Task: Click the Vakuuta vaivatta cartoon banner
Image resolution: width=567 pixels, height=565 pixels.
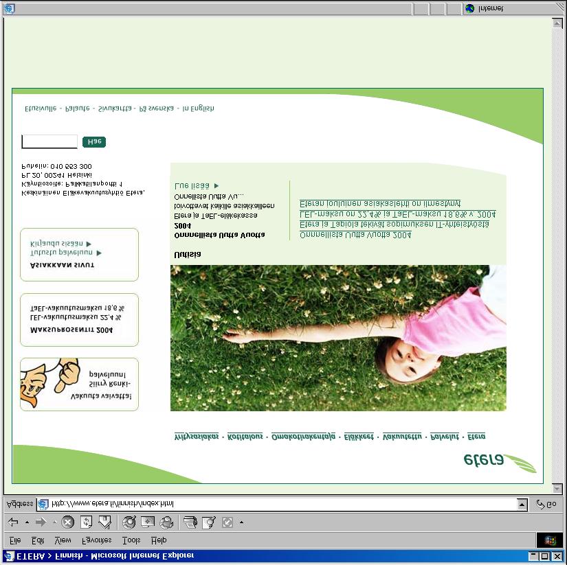Action: click(79, 384)
